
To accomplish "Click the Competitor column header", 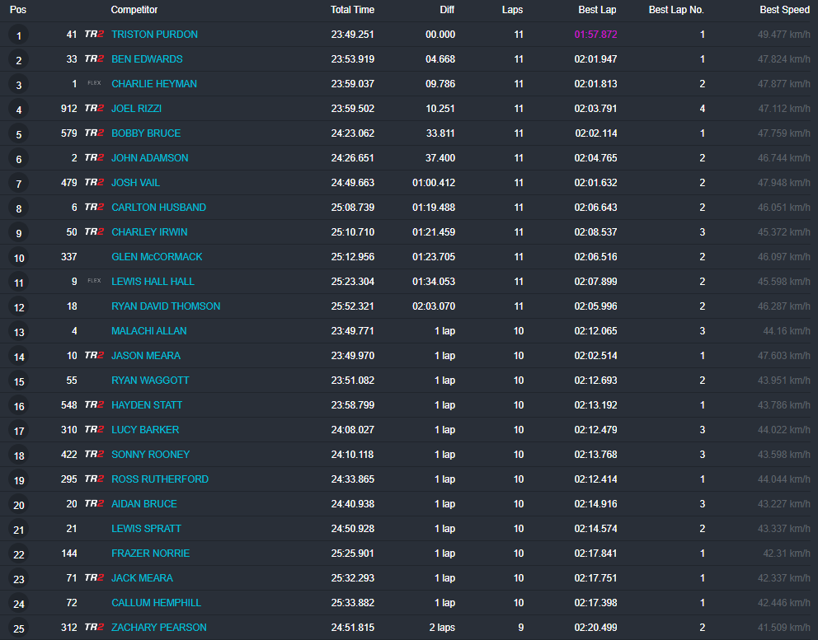I will click(134, 10).
